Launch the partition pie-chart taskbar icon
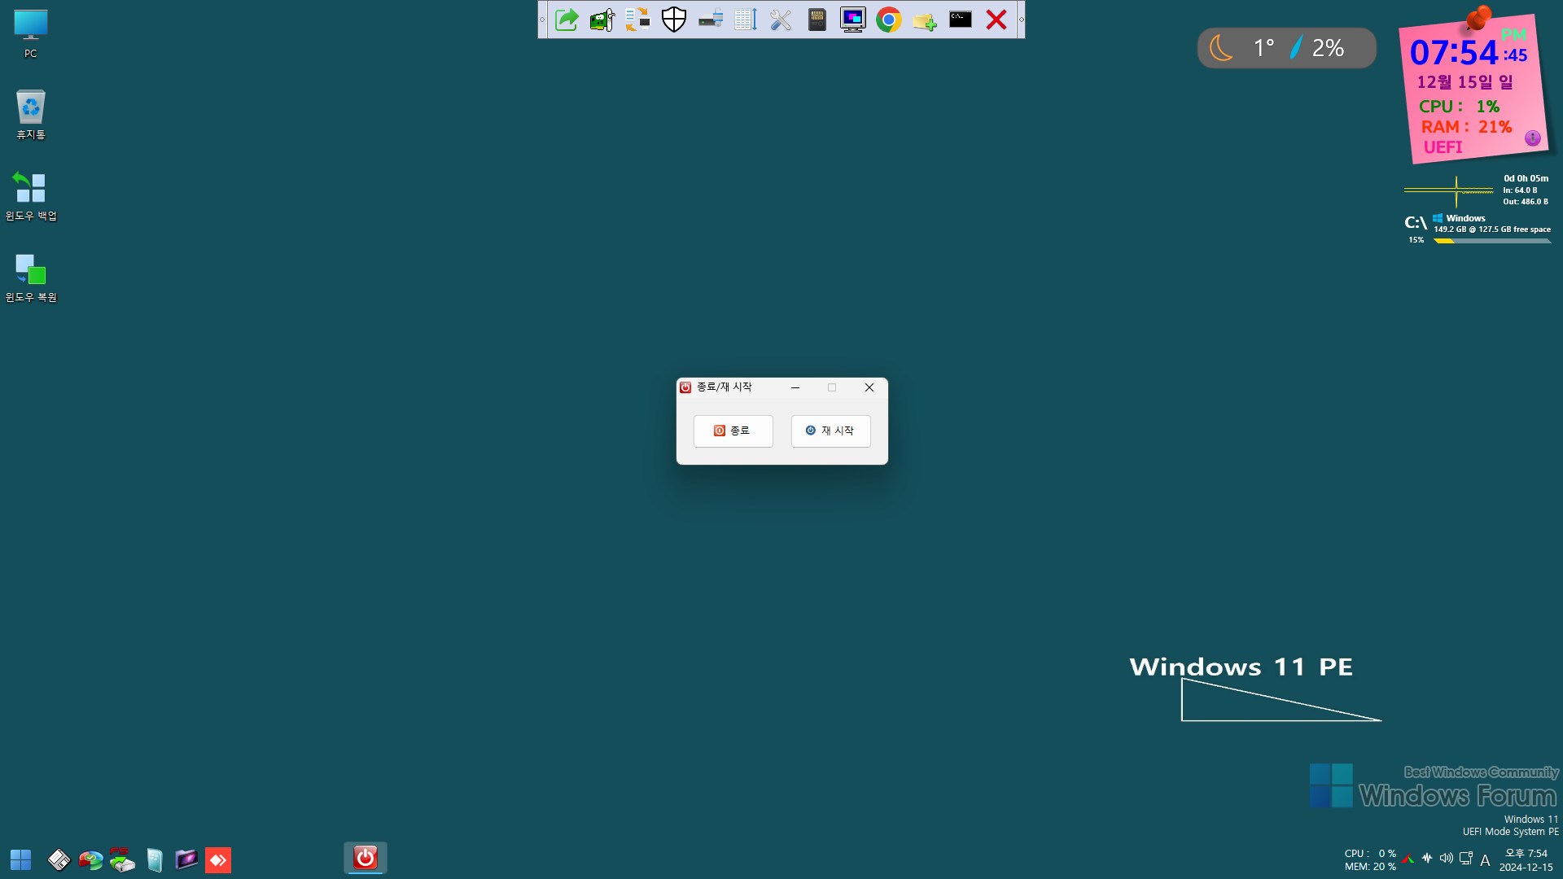This screenshot has height=879, width=1563. coord(90,859)
